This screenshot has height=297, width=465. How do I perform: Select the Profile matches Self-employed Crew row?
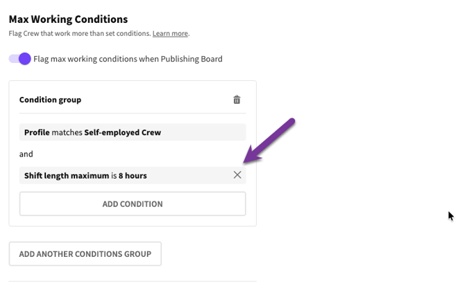click(132, 132)
